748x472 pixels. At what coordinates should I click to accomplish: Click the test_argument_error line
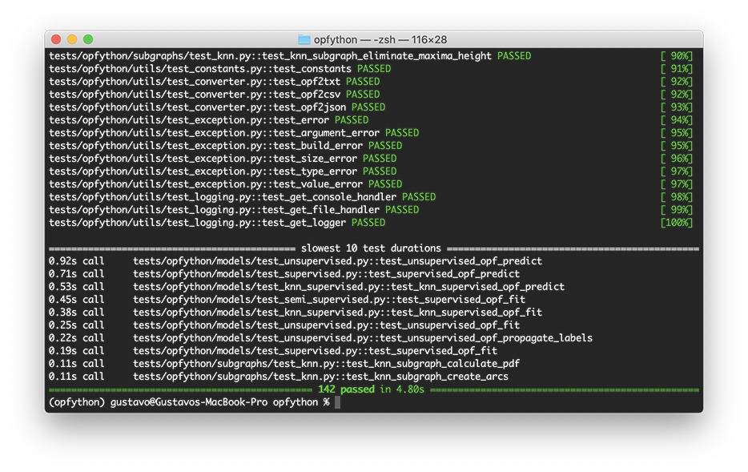click(234, 133)
